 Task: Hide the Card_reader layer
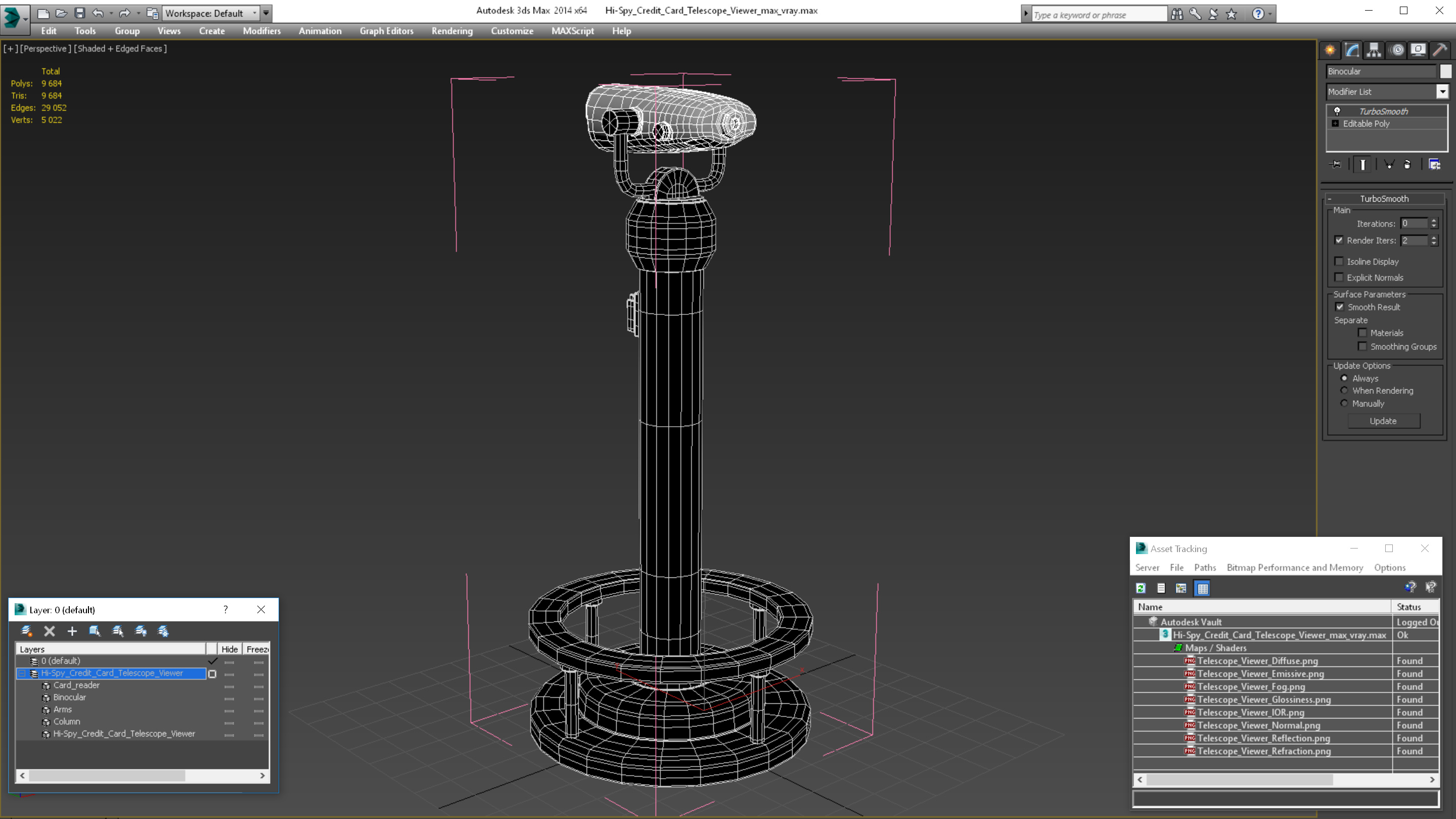pyautogui.click(x=228, y=685)
